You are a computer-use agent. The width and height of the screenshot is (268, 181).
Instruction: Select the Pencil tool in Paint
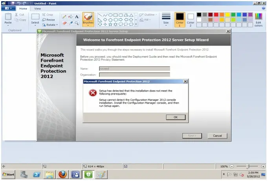(64, 16)
